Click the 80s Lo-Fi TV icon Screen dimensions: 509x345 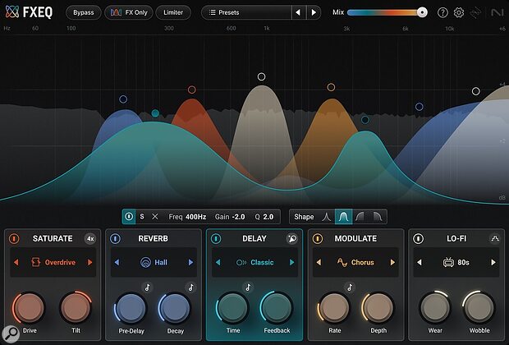[448, 262]
